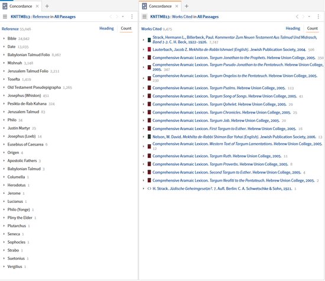Viewport: 325px width, 281px height.
Task: Select the Pliny the Elder row
Action: point(22,218)
